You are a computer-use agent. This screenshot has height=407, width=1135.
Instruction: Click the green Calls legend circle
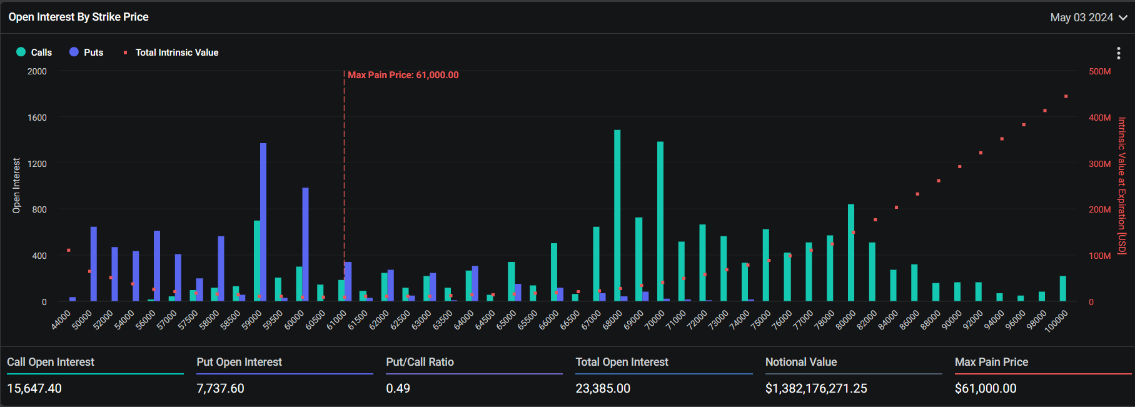click(21, 53)
